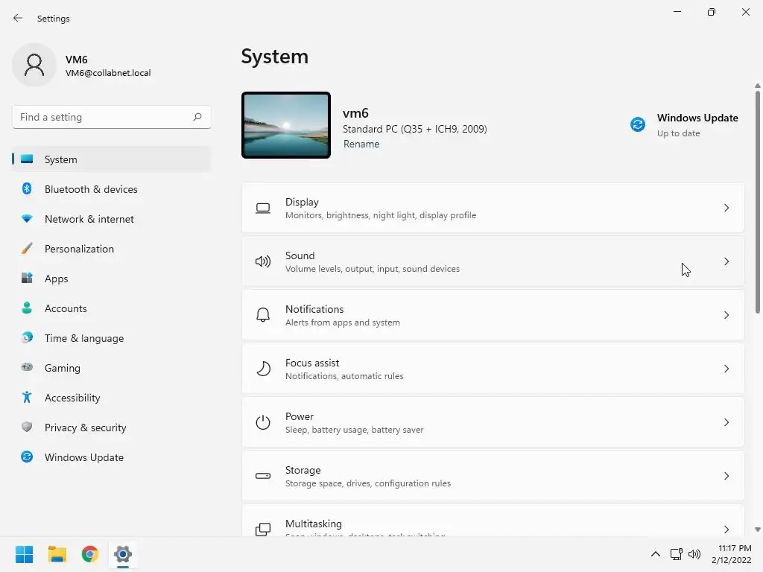Click the taskbar clock and date
Screen dimensions: 763x572
tap(732, 554)
